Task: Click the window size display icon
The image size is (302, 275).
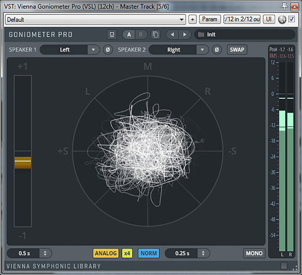Action: [x=112, y=35]
